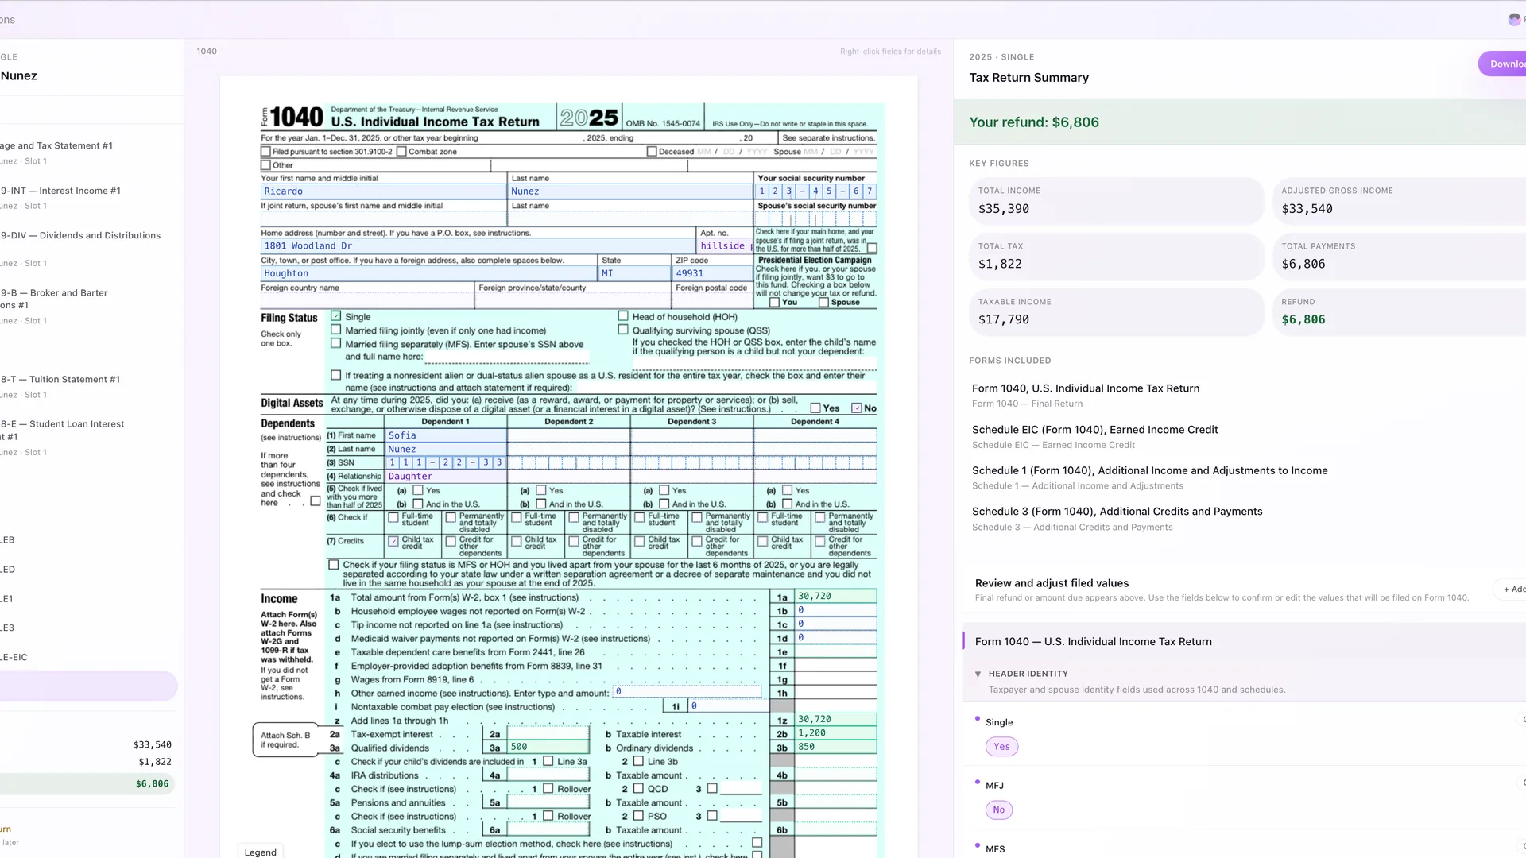The height and width of the screenshot is (858, 1526).
Task: Click the apartment number field hillside
Action: pyautogui.click(x=723, y=246)
